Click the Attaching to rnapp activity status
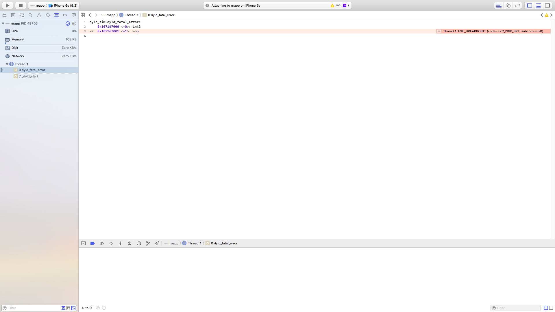The width and height of the screenshot is (555, 312). (236, 5)
